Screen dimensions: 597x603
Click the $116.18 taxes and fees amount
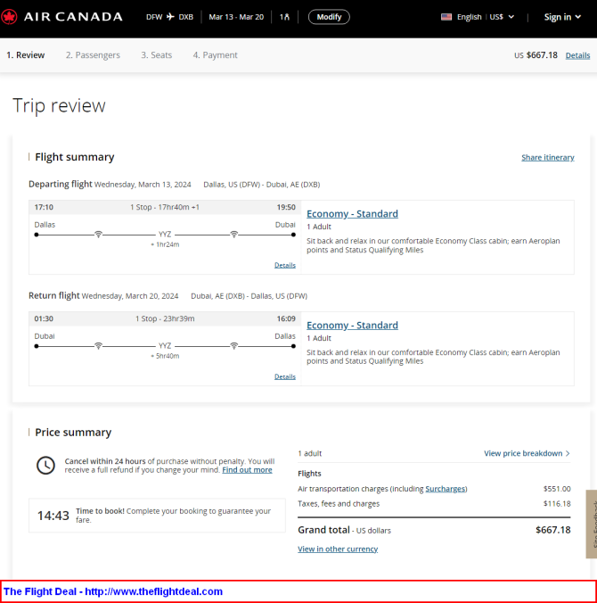click(x=557, y=504)
